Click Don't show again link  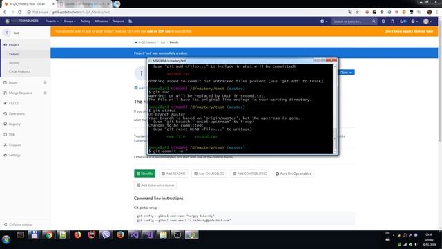pos(398,31)
